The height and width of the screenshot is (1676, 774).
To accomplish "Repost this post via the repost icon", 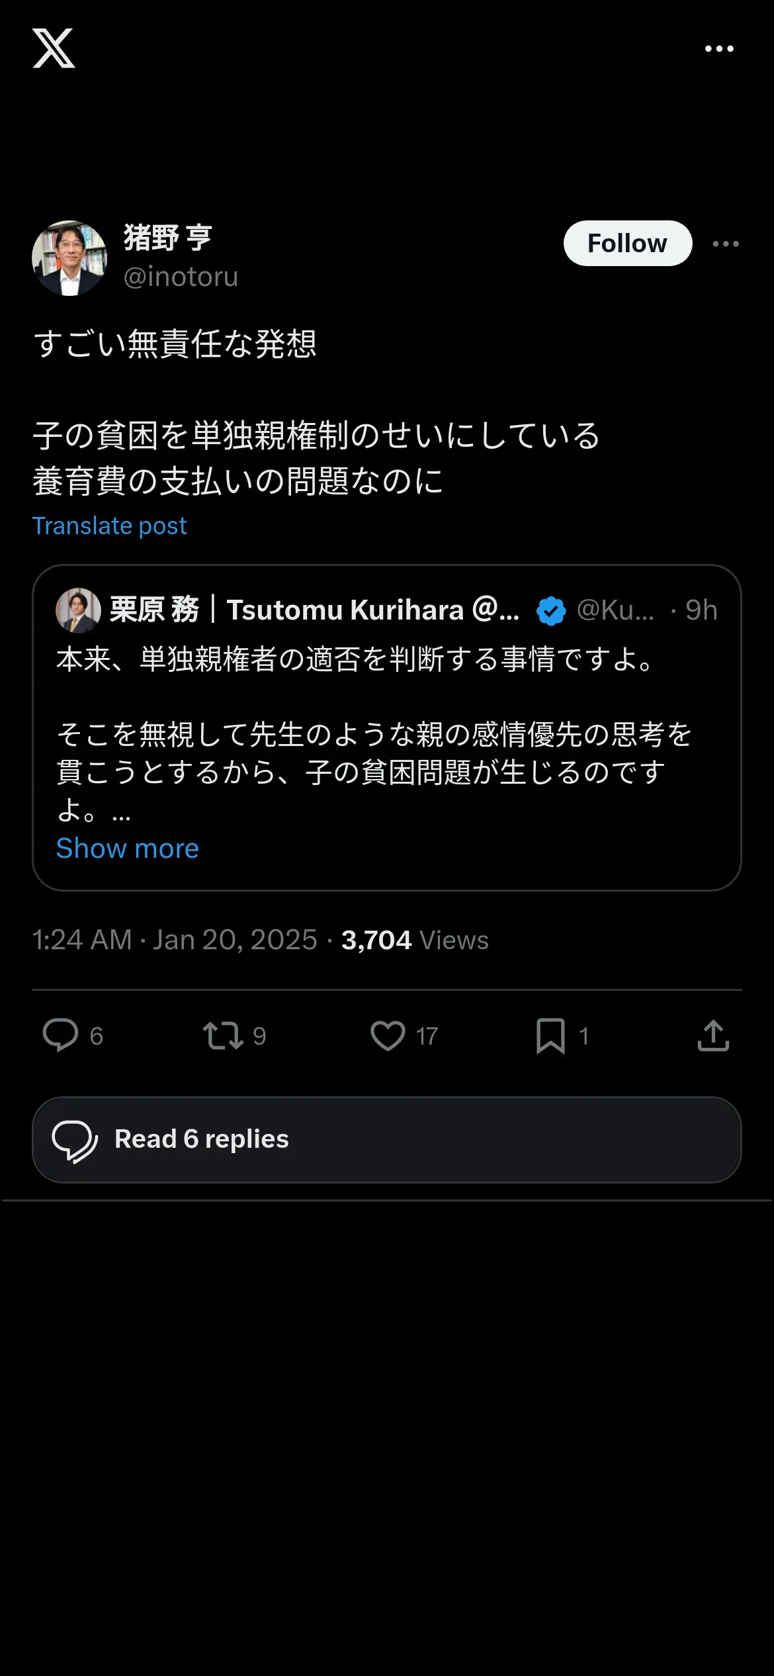I will pos(223,1035).
